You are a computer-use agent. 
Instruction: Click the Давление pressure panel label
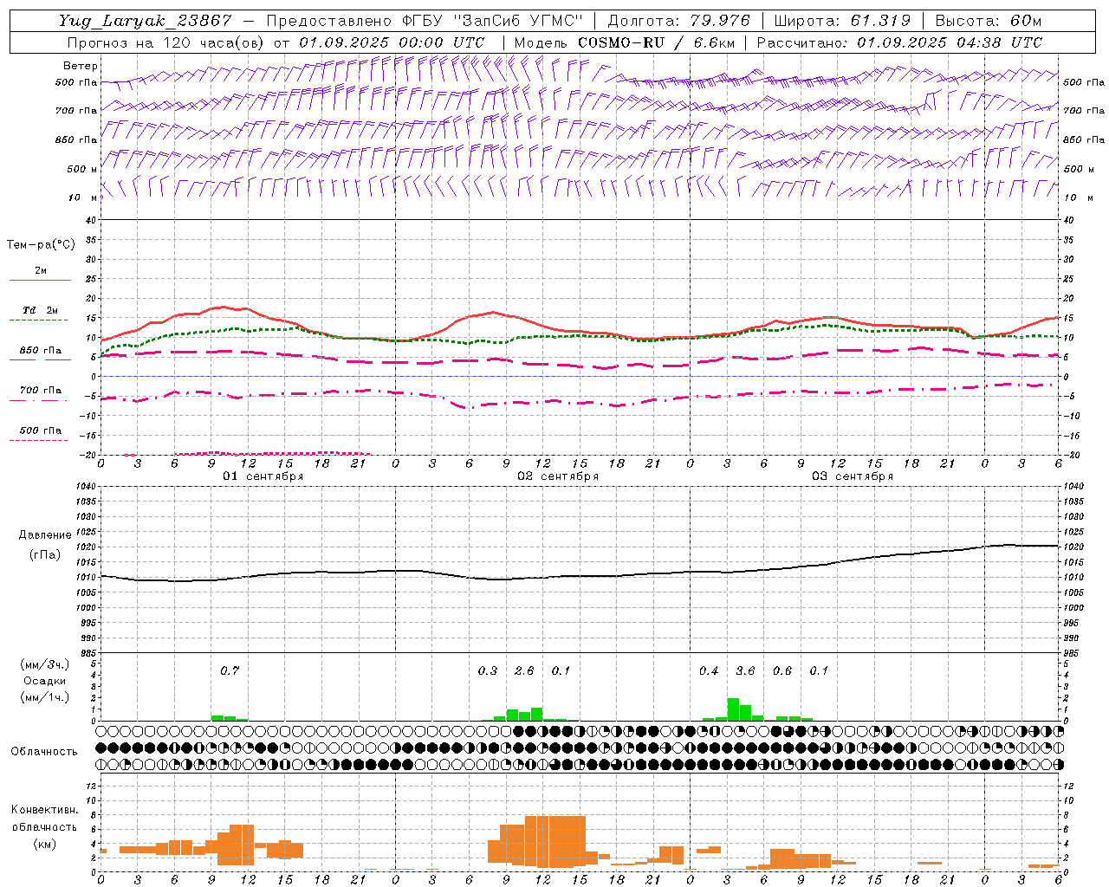point(45,535)
